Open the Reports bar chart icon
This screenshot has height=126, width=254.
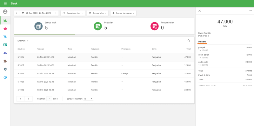5,20
